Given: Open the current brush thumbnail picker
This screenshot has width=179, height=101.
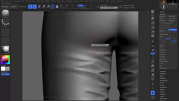Looking at the screenshot, I should pyautogui.click(x=5, y=14).
